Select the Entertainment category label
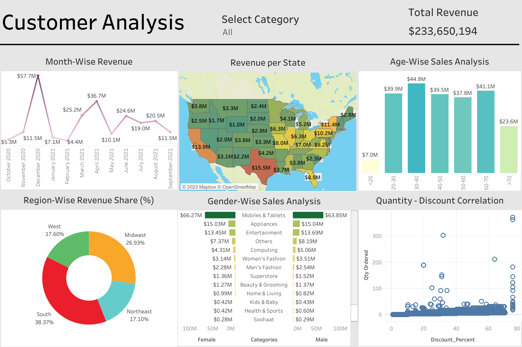 tap(264, 232)
